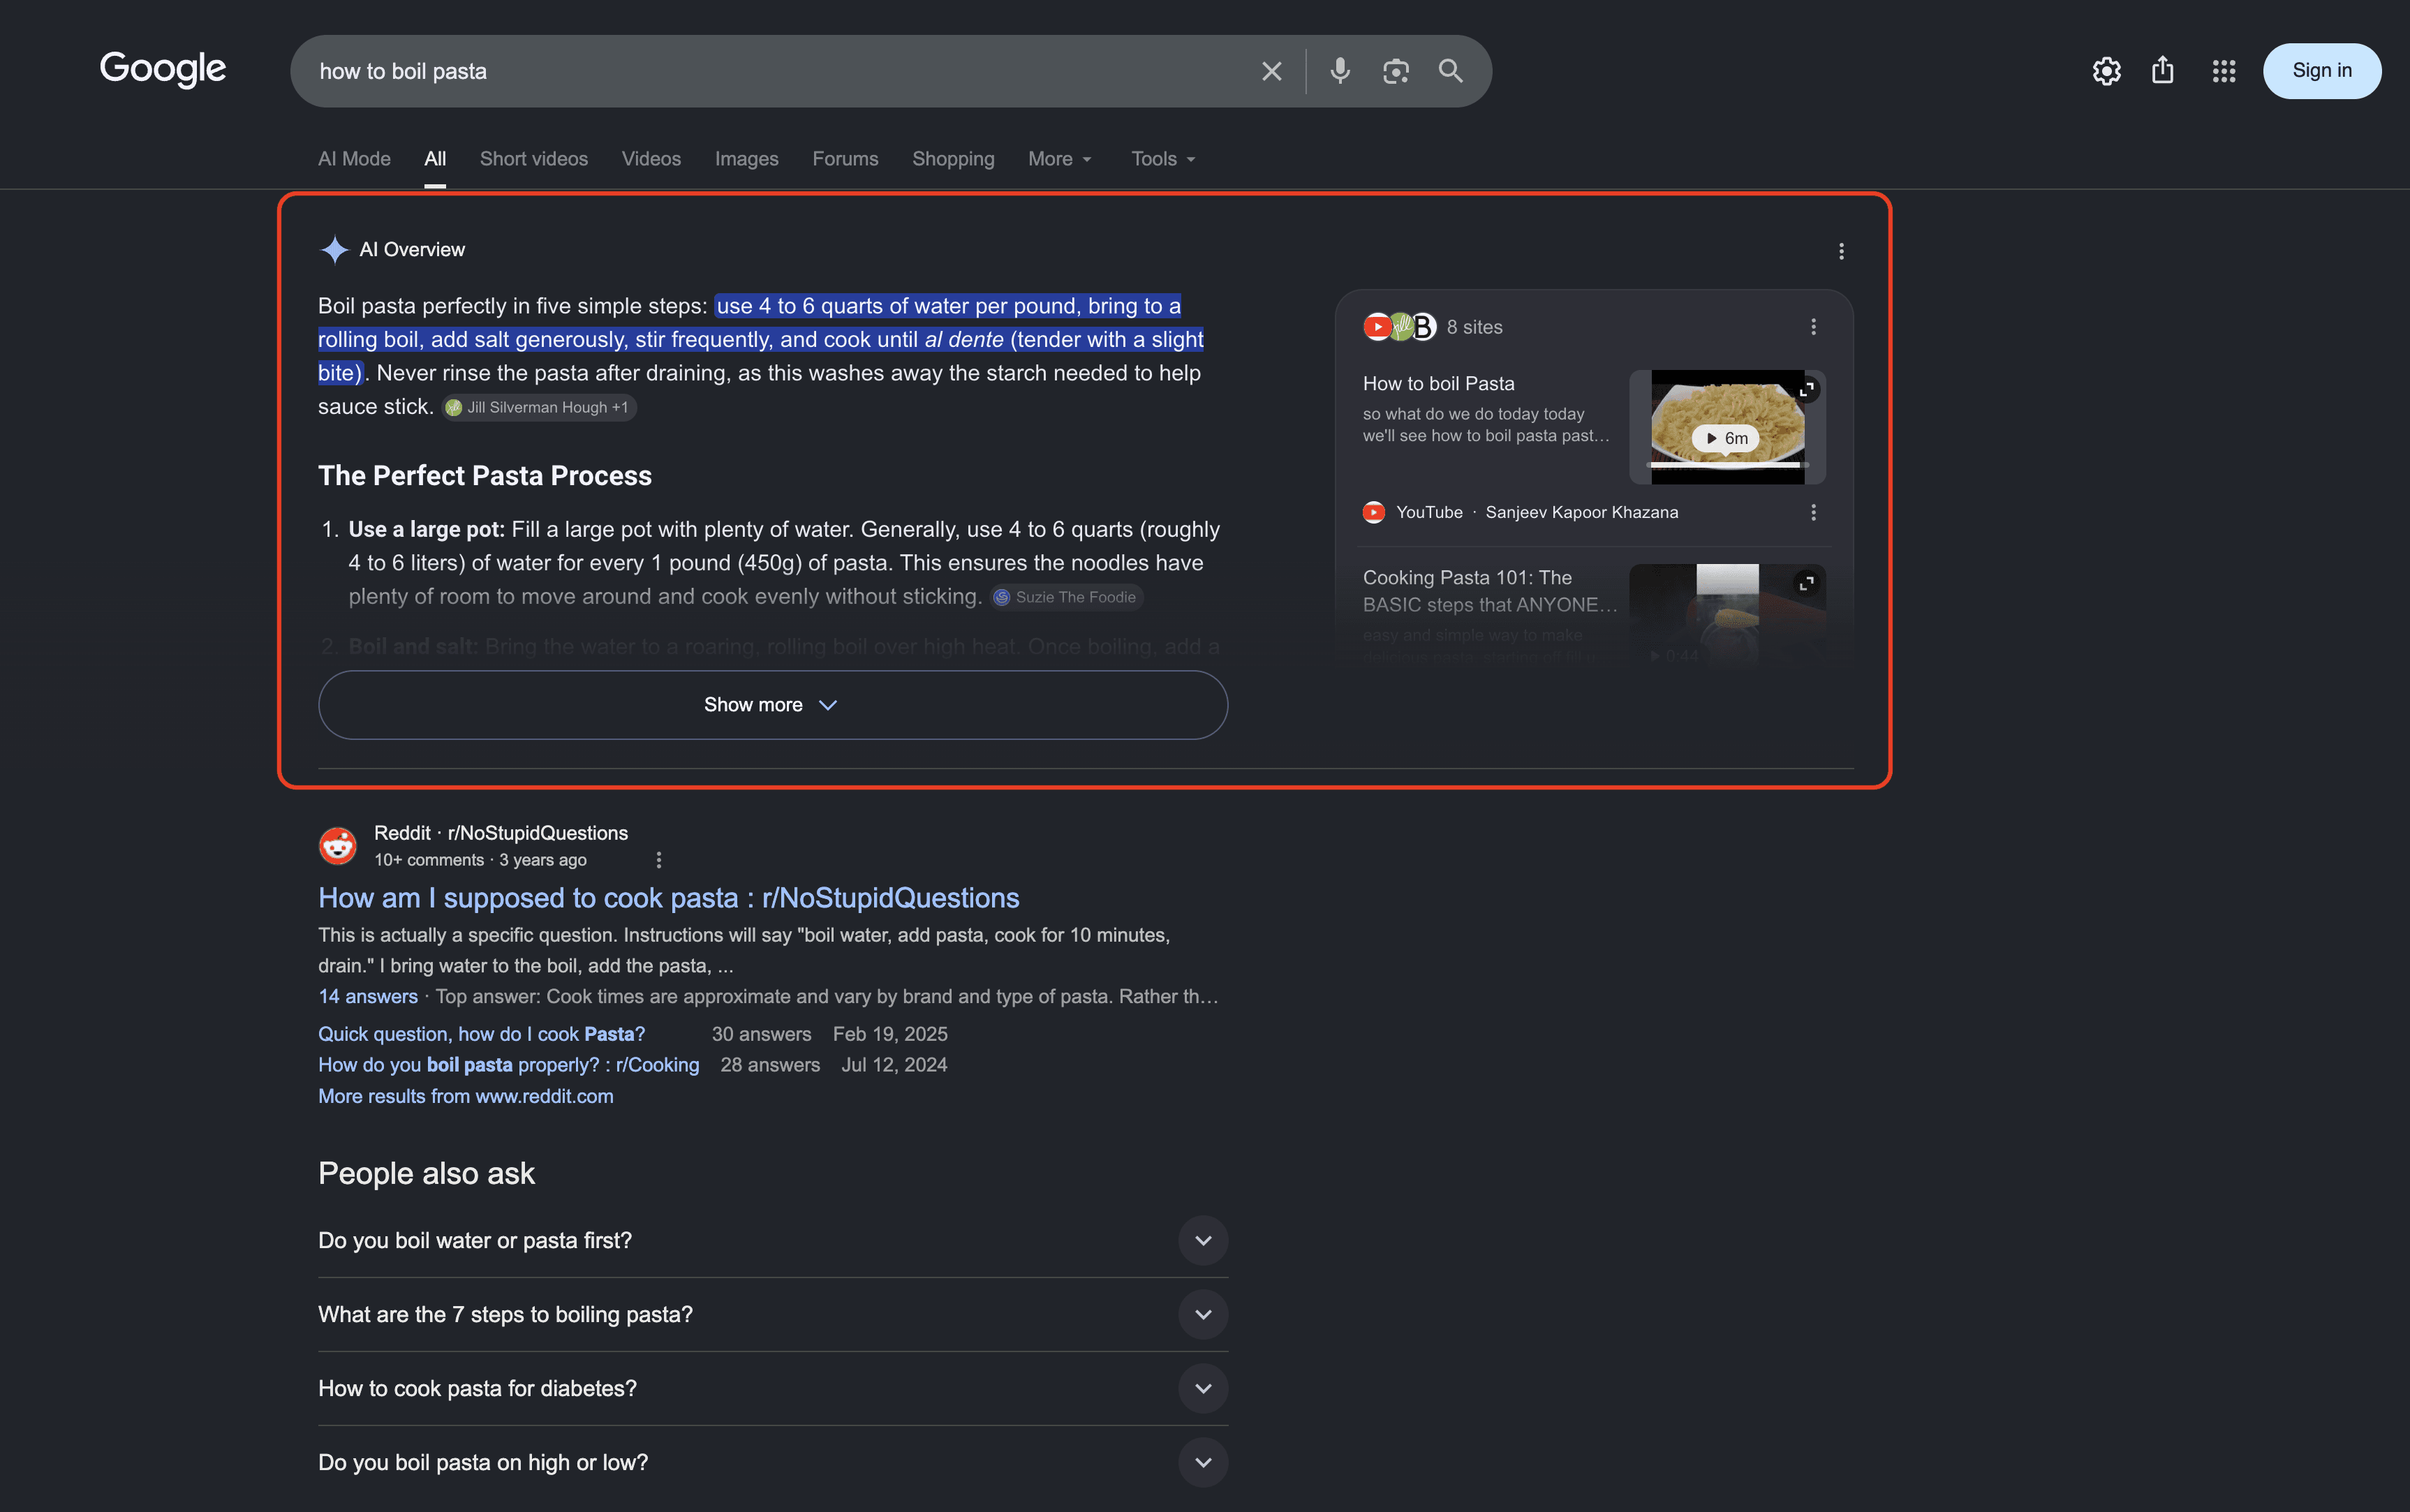Screen dimensions: 2410x1512
Task: Open search by image camera icon
Action: [1395, 71]
